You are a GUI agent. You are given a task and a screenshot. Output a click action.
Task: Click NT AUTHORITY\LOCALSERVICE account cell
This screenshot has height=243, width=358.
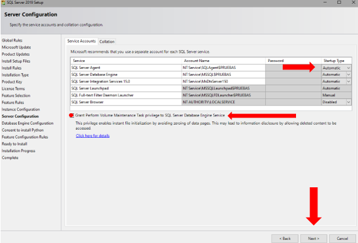coord(223,102)
